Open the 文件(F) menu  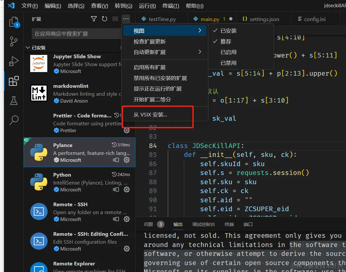point(30,6)
